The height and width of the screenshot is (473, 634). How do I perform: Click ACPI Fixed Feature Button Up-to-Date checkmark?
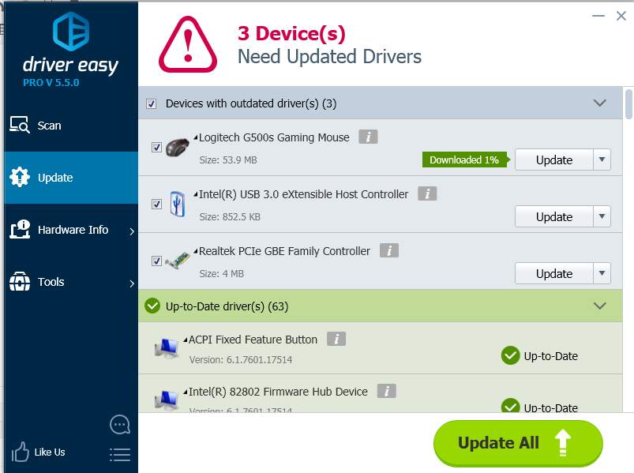coord(510,356)
